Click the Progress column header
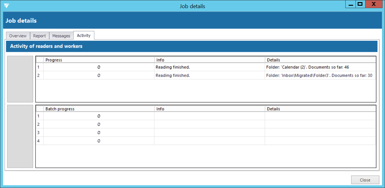Image resolution: width=385 pixels, height=188 pixels. (x=99, y=60)
